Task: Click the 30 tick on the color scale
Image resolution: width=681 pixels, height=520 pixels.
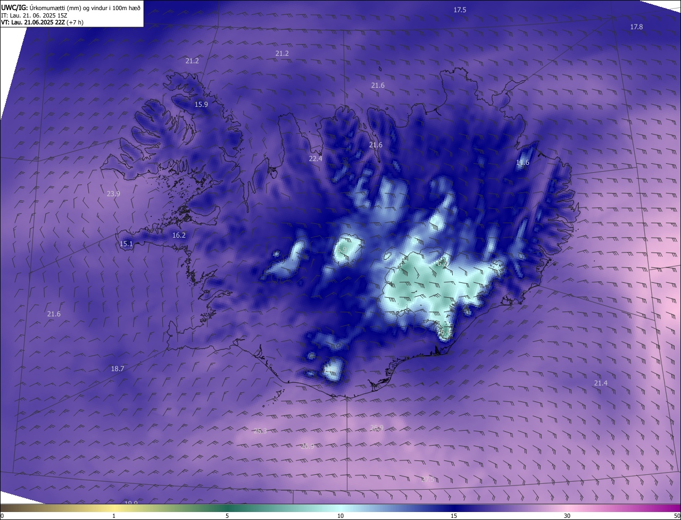Action: pos(567,516)
